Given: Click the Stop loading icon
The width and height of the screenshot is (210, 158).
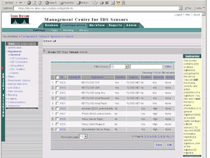Looking at the screenshot, I should point(29,2).
